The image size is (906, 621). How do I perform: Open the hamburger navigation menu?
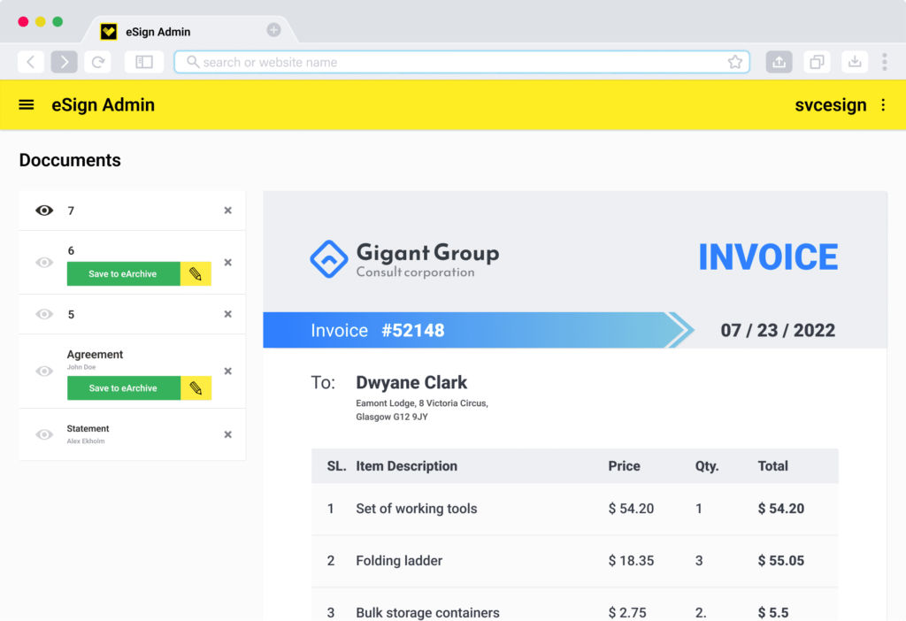tap(26, 104)
